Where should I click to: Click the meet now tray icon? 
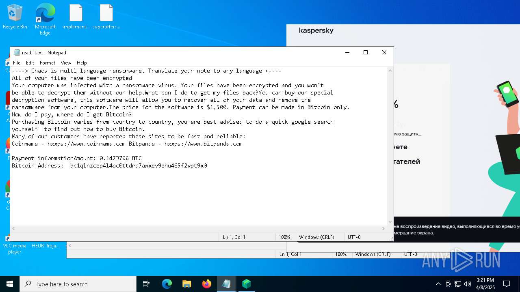point(448,284)
